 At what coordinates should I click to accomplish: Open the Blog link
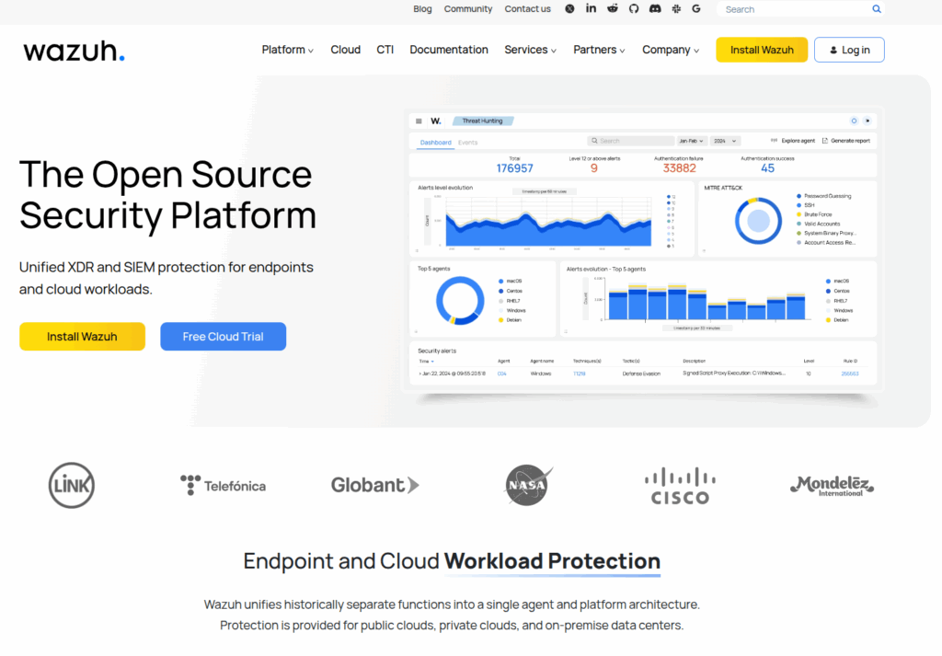tap(422, 9)
